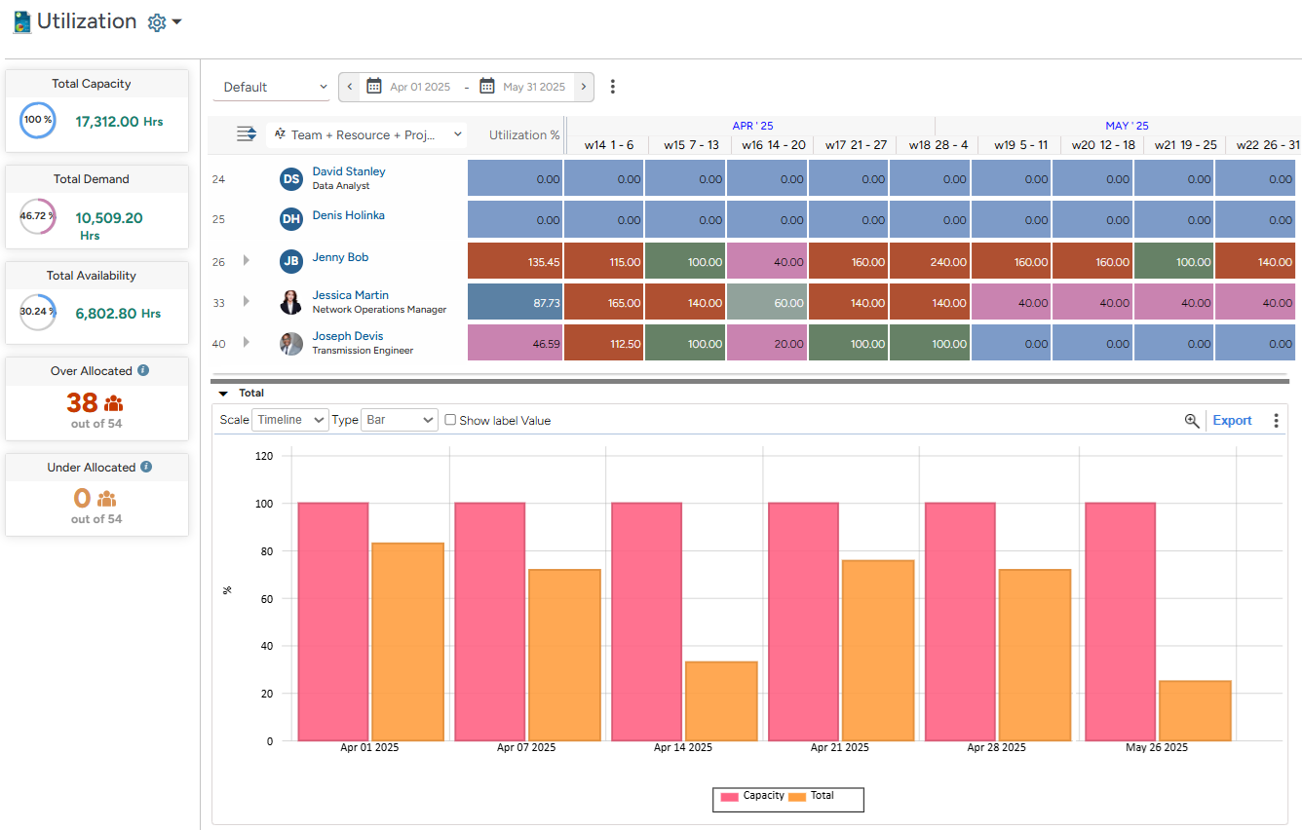Screen dimensions: 1302x830
Task: Click the sort lines icon beside the grouping selector
Action: tap(247, 134)
